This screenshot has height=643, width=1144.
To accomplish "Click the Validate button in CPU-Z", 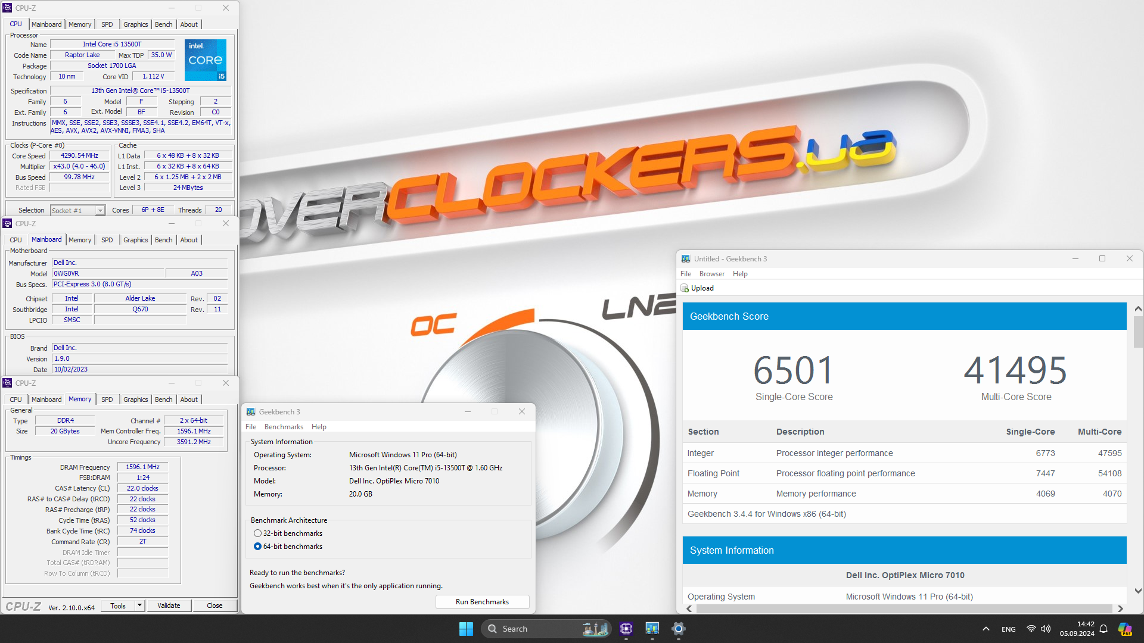I will 169,605.
